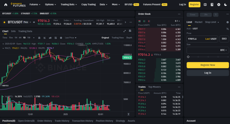The image size is (230, 124).
Task: Open the Trades panel three-dot menu
Action: coord(179,87)
